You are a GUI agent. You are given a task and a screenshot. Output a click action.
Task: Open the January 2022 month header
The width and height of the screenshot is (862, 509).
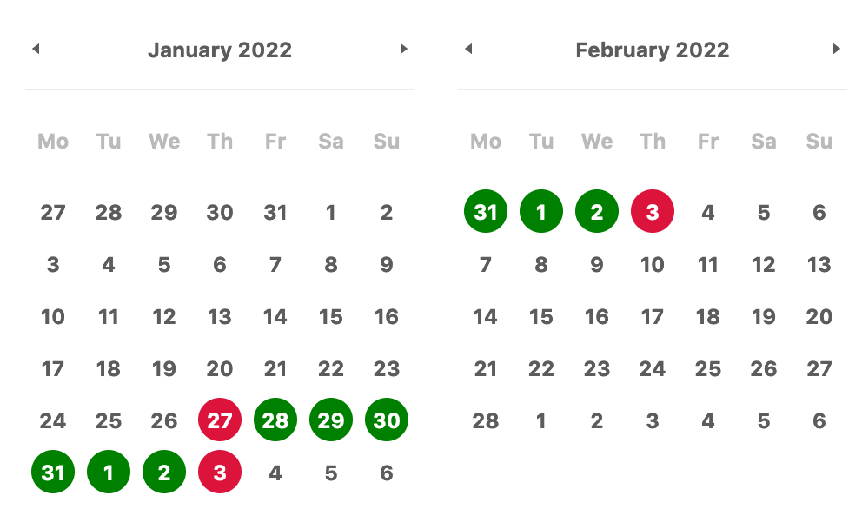[220, 50]
